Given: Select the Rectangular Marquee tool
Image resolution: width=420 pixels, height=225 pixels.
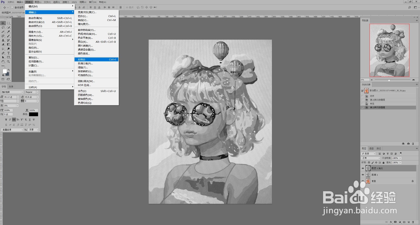Looking at the screenshot, I should pos(8,23).
